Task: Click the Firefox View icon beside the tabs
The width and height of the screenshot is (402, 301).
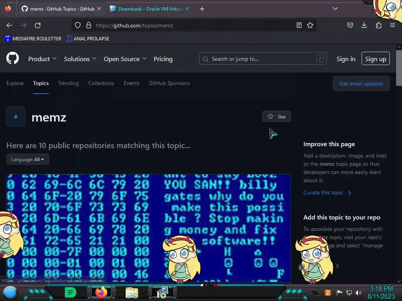Action: 8,9
